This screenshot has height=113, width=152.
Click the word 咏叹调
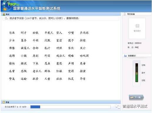[84, 56]
